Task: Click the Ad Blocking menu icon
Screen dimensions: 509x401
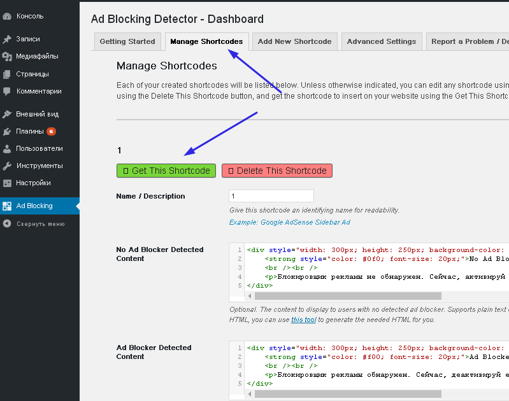Action: tap(7, 206)
